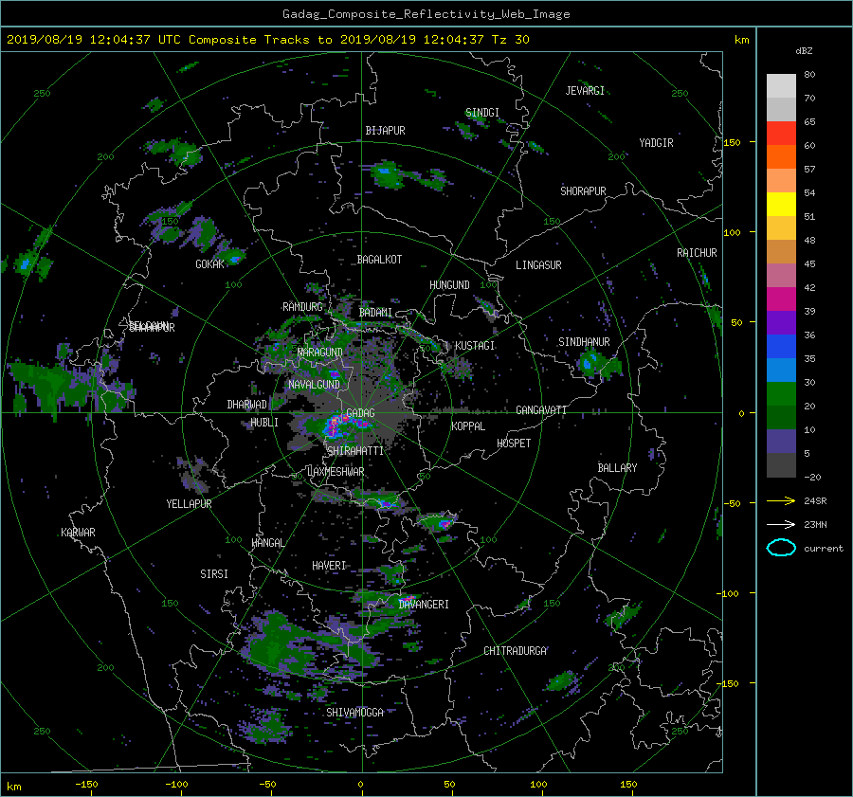Click the LINGASUR city label
Viewport: 853px width, 797px height.
tap(538, 265)
